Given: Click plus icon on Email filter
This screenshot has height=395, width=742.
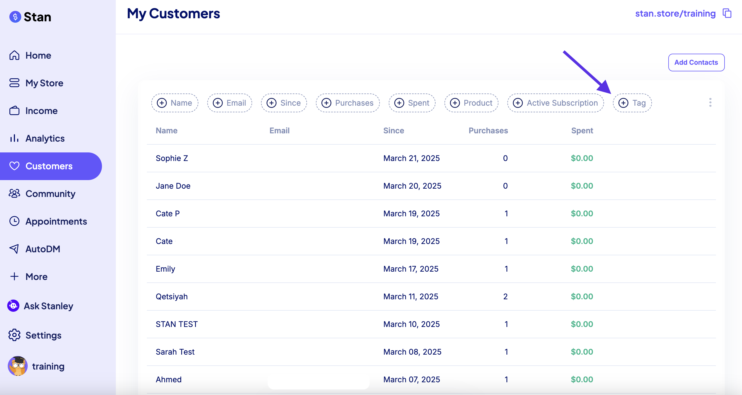Looking at the screenshot, I should 218,103.
